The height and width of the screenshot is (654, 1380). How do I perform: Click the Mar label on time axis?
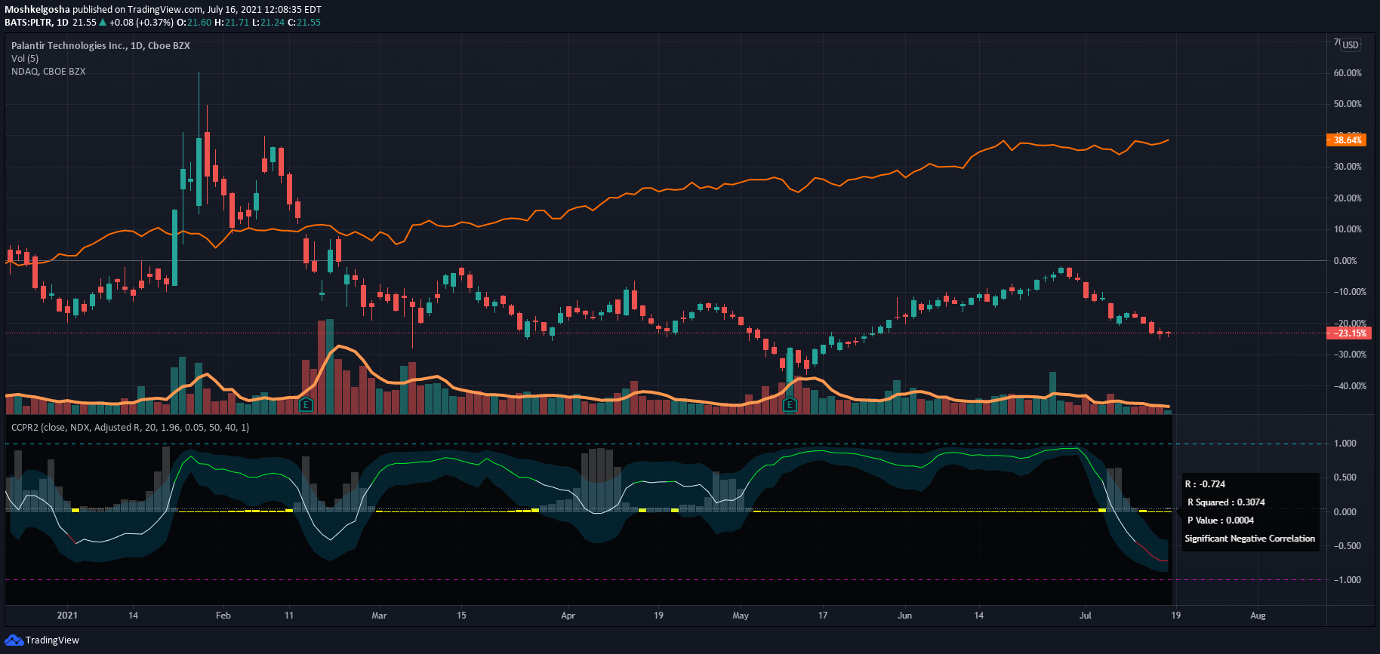(x=379, y=616)
